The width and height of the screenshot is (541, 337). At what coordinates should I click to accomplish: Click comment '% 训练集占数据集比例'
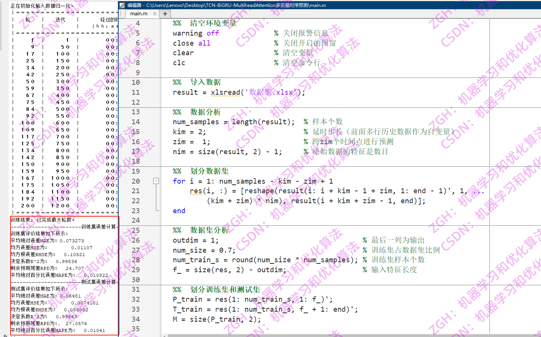(401, 250)
